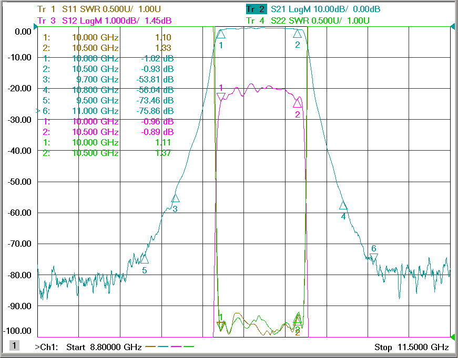Click brown trace legend dash in status bar
This screenshot has width=458, height=358.
pyautogui.click(x=151, y=346)
